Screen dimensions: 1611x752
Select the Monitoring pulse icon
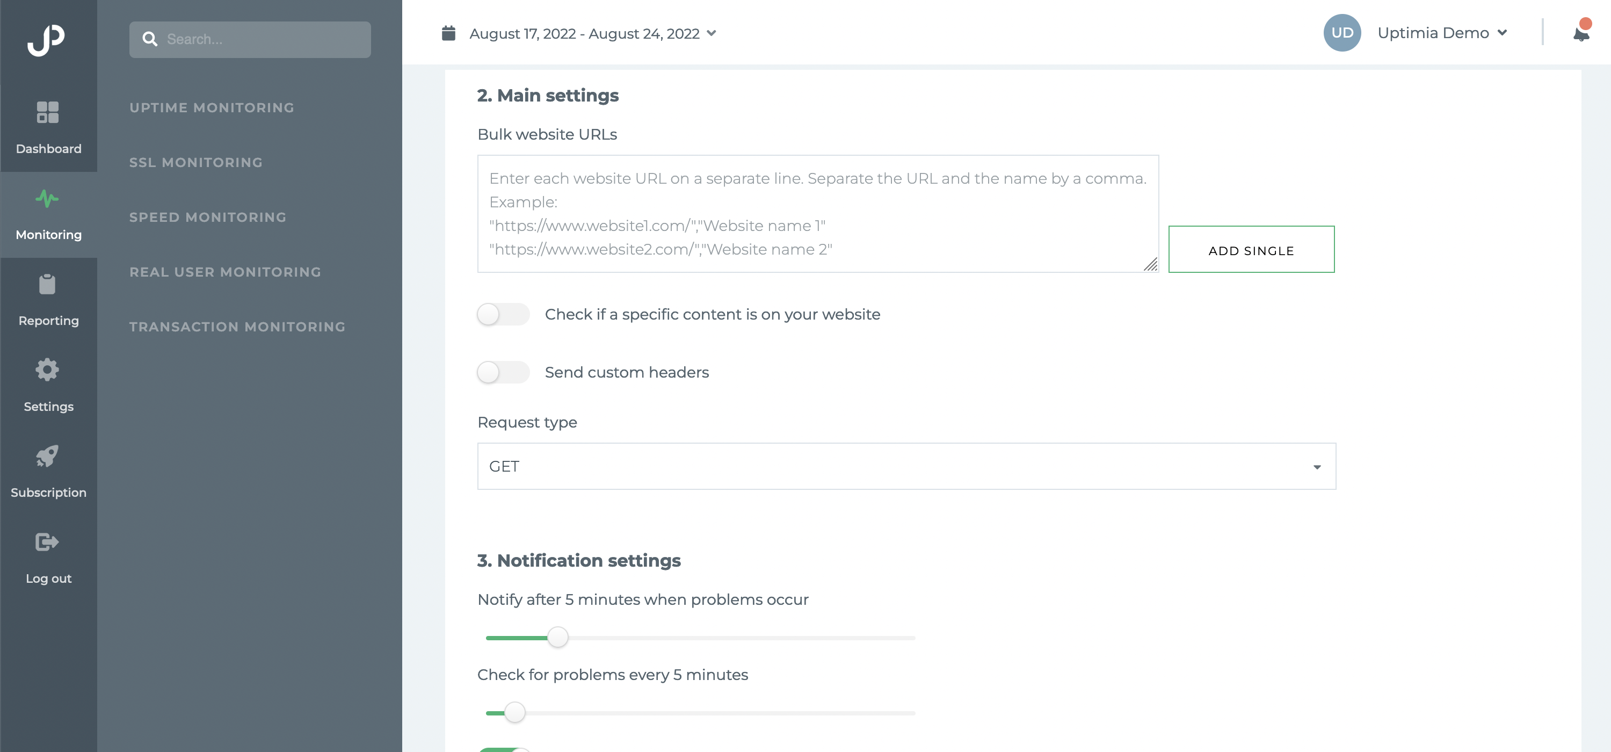(48, 199)
